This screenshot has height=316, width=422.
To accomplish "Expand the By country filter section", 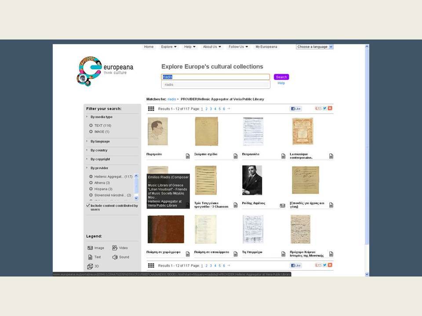I will (x=99, y=150).
